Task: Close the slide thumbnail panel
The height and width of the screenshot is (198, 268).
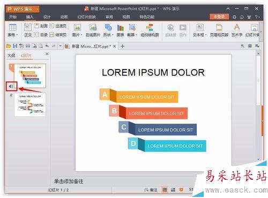Action: (47, 54)
